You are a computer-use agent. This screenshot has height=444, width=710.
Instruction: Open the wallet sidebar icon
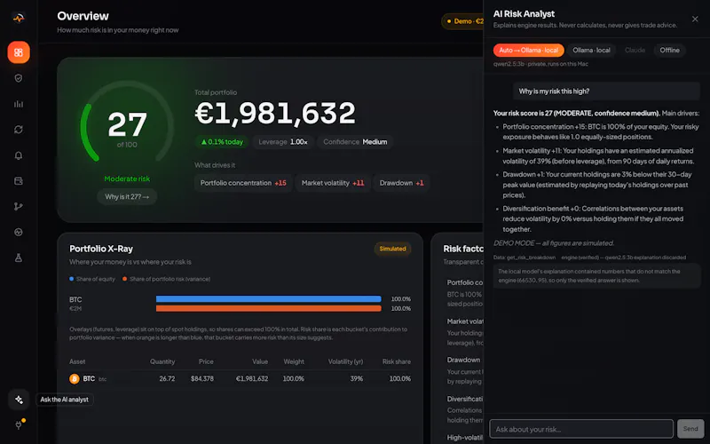point(19,181)
